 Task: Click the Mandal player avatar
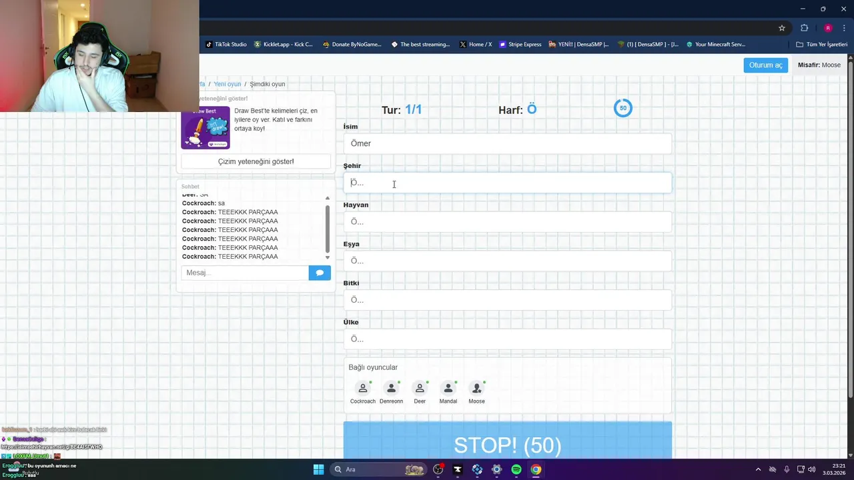[448, 388]
